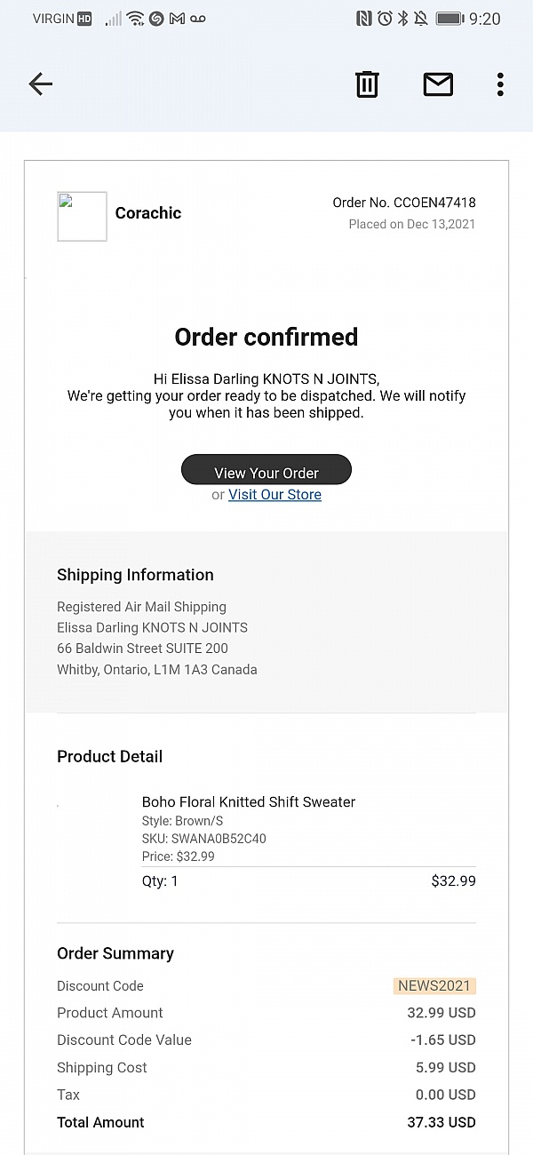
Task: Tap the Gmail notification icon in status bar
Action: [177, 19]
